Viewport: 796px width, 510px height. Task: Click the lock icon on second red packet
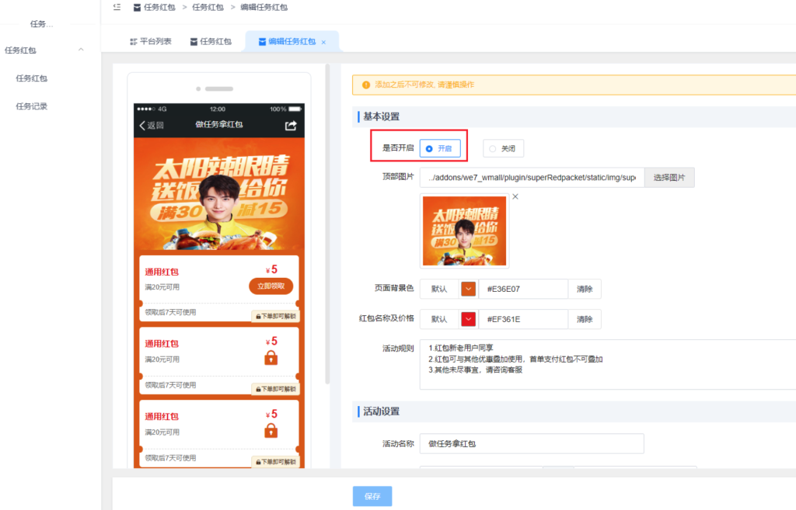(x=271, y=358)
